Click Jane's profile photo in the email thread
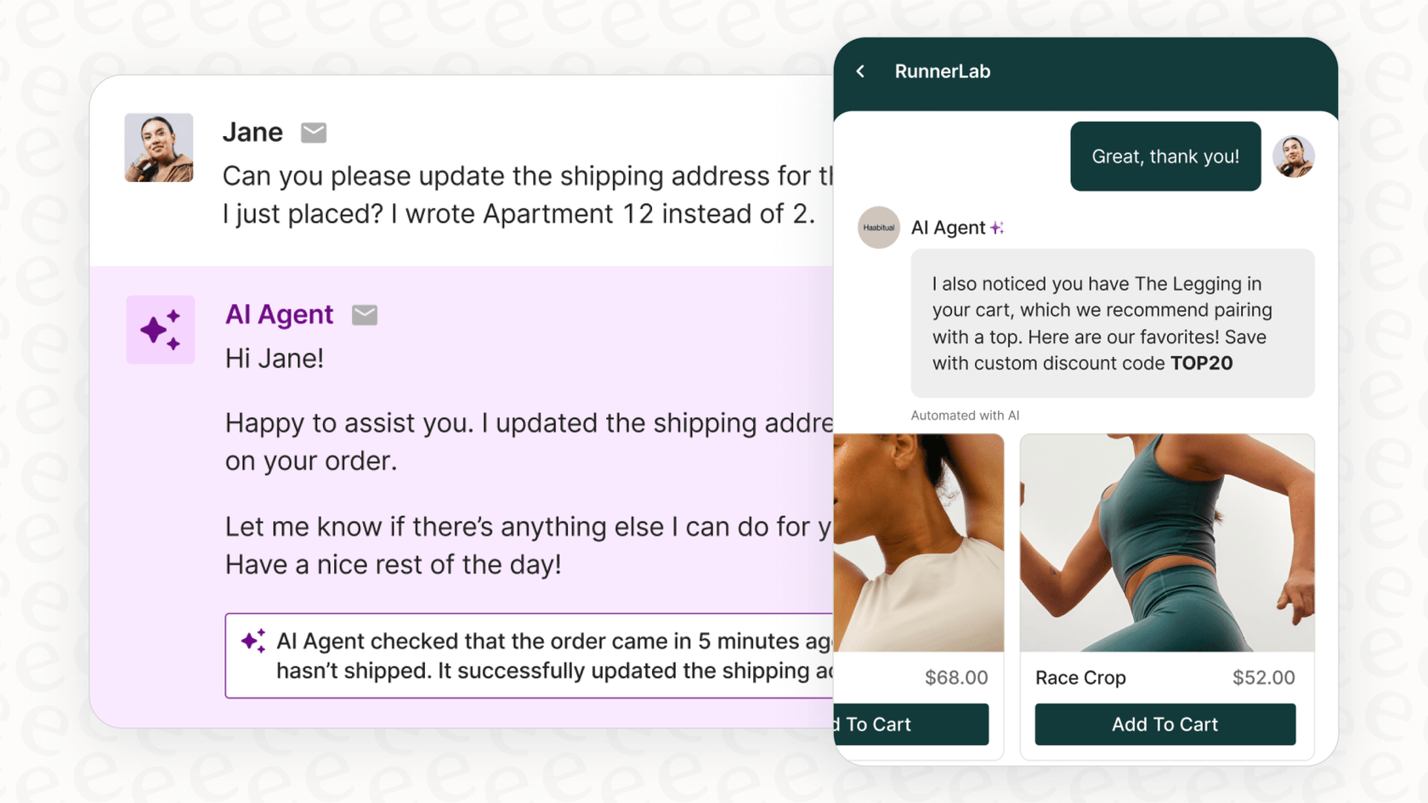The width and height of the screenshot is (1428, 803). pos(159,147)
